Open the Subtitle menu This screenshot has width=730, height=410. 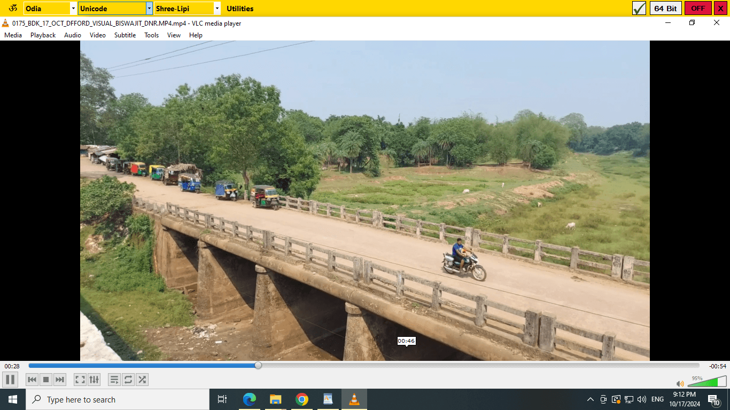(125, 35)
